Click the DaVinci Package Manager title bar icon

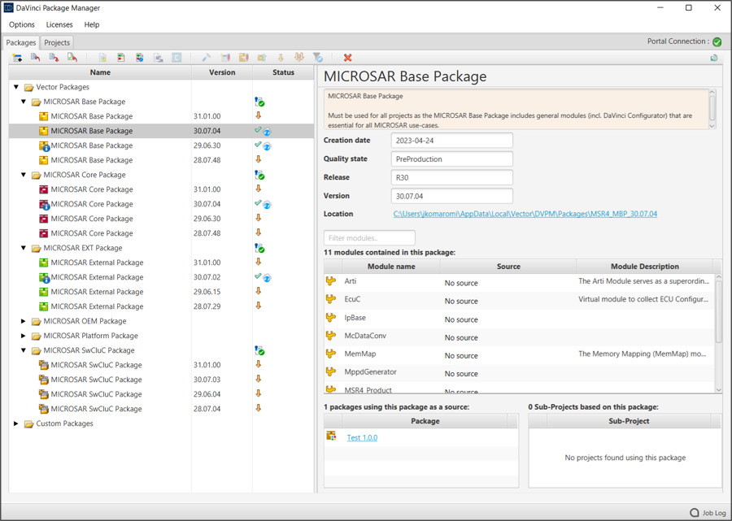click(8, 8)
